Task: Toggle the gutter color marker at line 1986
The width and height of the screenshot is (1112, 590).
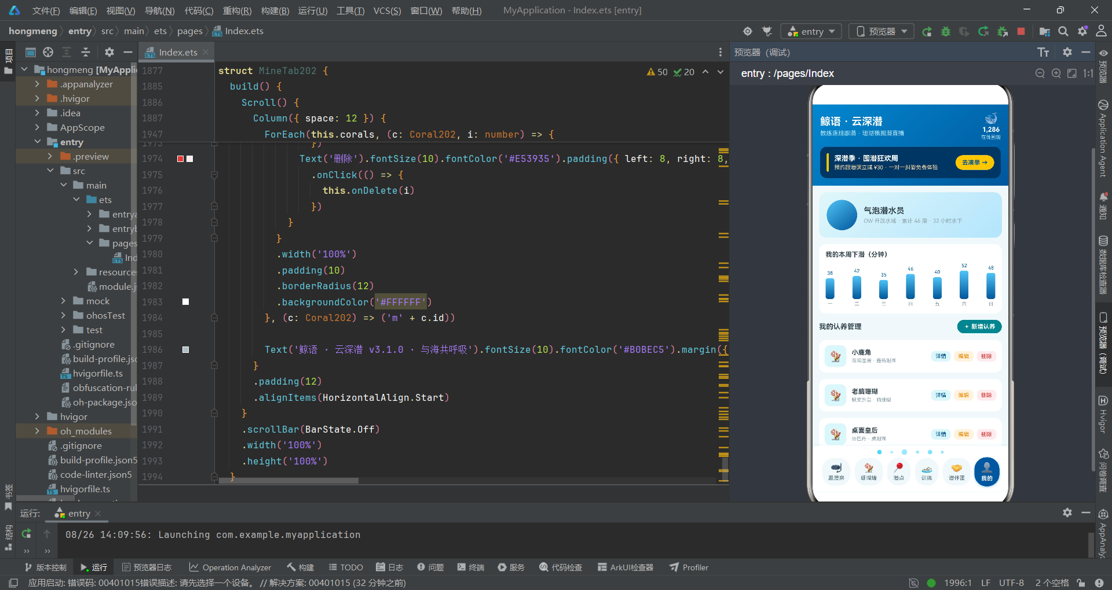Action: click(185, 349)
